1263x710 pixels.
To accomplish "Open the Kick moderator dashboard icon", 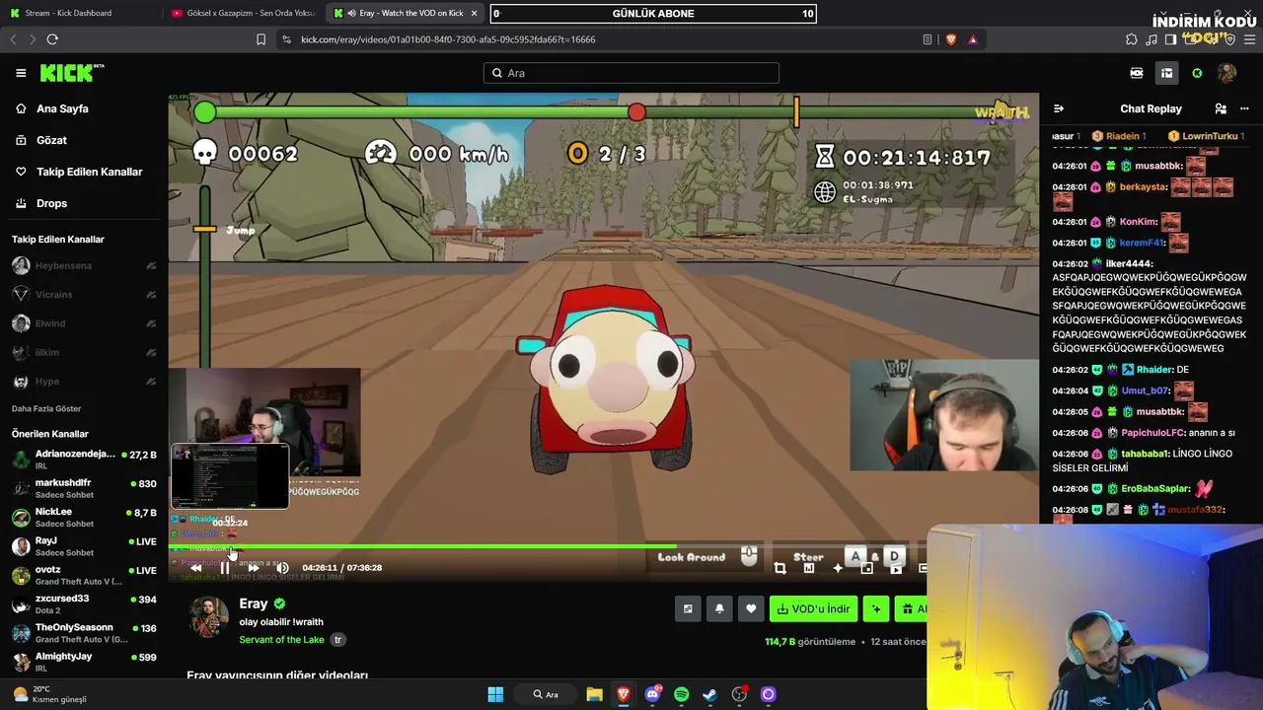I will pyautogui.click(x=1137, y=73).
